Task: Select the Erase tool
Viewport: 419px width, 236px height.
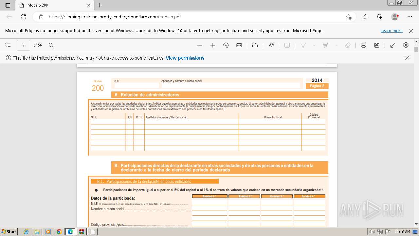Action: pyautogui.click(x=348, y=45)
